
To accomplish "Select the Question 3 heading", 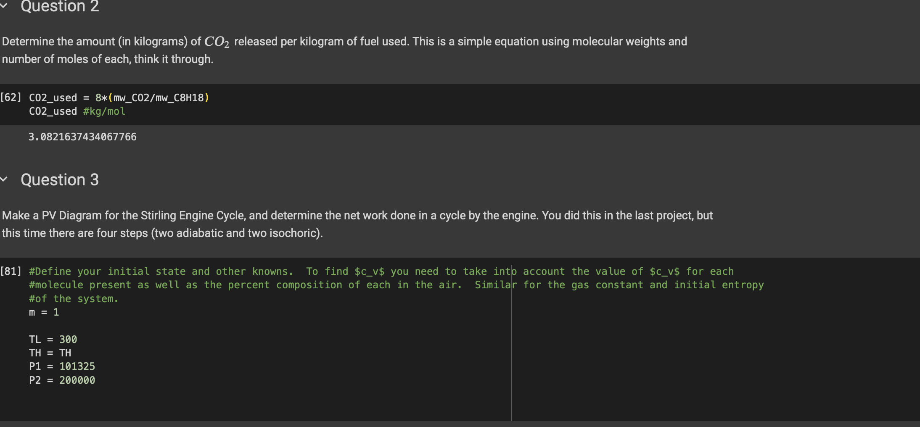I will (x=60, y=180).
